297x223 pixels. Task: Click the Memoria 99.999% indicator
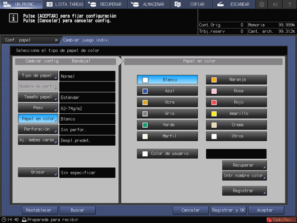tap(272, 25)
